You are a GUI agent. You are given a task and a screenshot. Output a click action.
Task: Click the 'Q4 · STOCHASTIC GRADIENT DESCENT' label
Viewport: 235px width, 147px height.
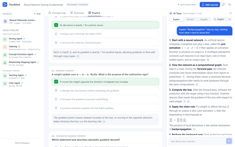point(69,136)
